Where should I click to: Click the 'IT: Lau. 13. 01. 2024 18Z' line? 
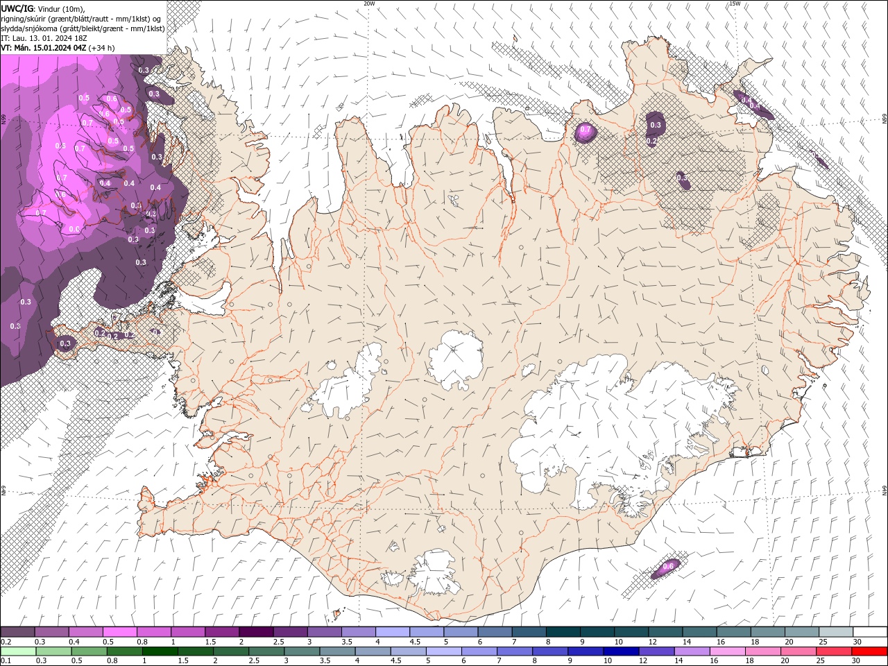(44, 38)
